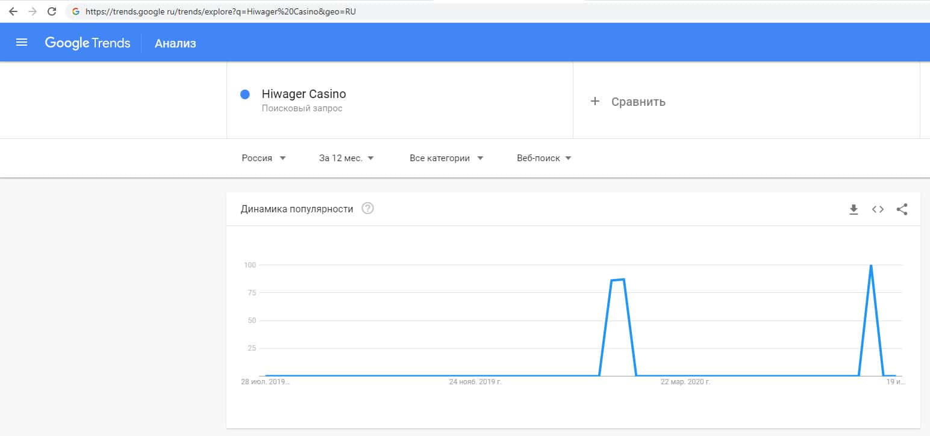Click the Google site icon in address bar

click(75, 11)
